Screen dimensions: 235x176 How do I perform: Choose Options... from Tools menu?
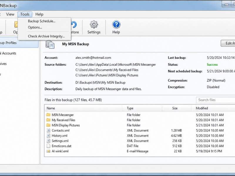click(35, 27)
